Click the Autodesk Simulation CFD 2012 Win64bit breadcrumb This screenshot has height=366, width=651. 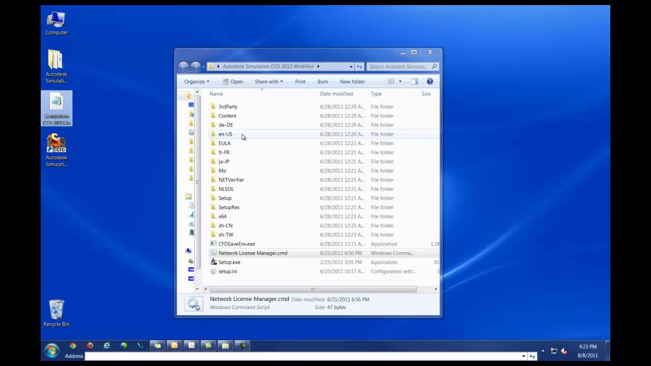(x=268, y=67)
